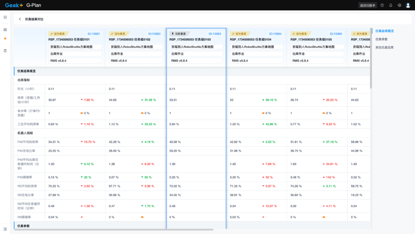Click the trash icon in the left sidebar
415x234 pixels.
coord(5,50)
